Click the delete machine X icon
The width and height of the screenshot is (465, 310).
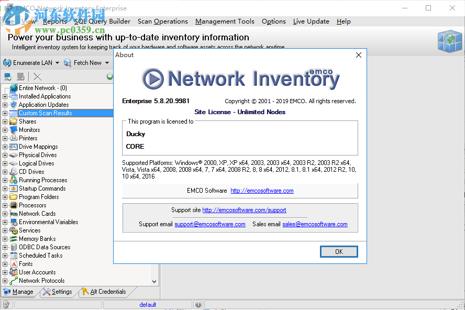pyautogui.click(x=36, y=76)
